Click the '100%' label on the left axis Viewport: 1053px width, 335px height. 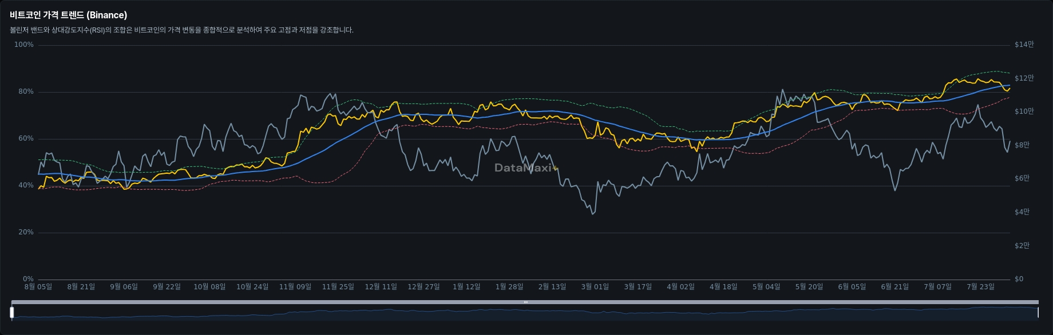tap(24, 45)
